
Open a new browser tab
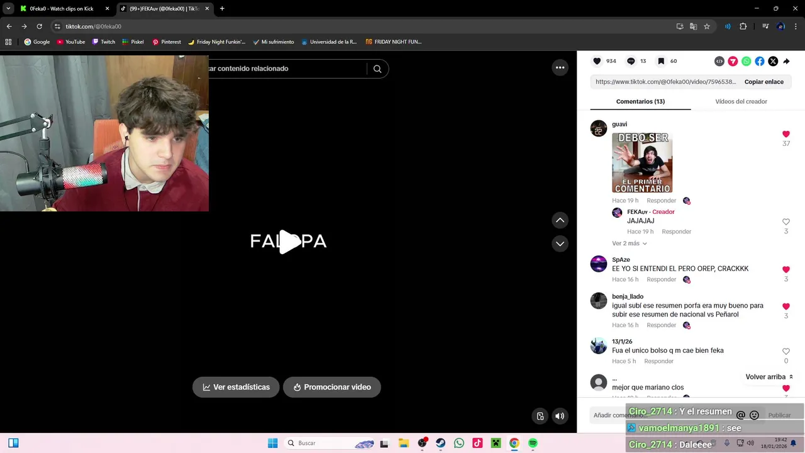(x=222, y=9)
